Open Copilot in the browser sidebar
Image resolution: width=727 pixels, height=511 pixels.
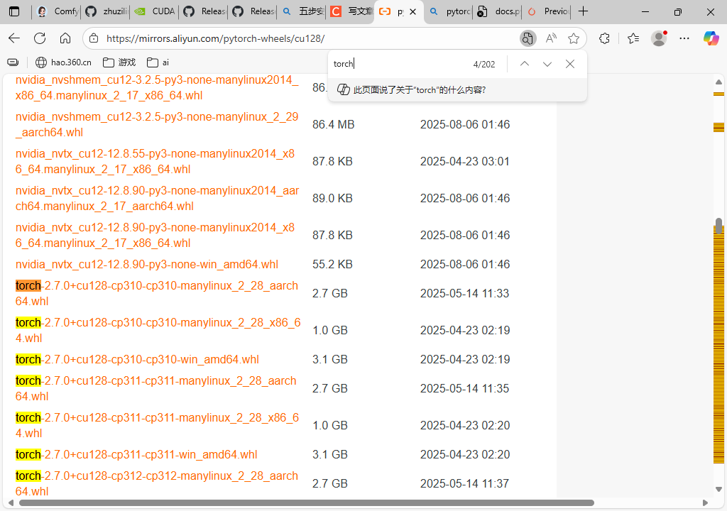pyautogui.click(x=711, y=38)
